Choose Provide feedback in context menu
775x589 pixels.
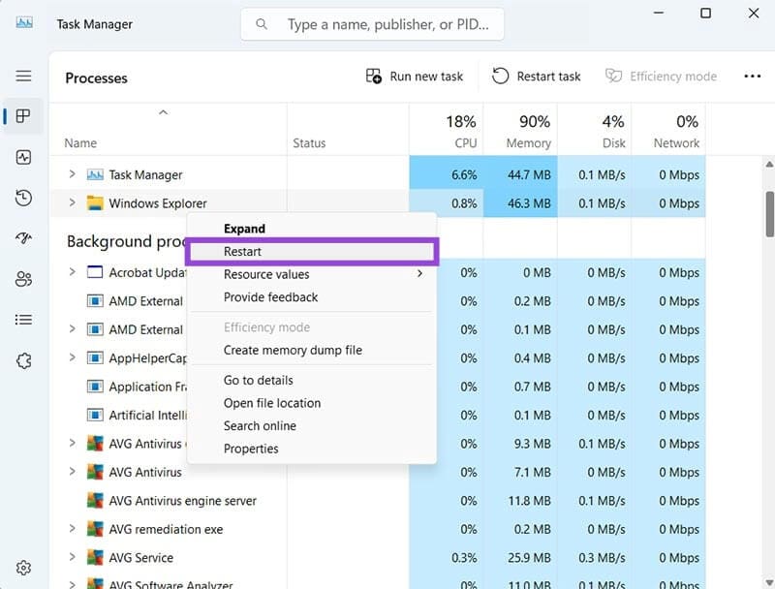(x=312, y=297)
